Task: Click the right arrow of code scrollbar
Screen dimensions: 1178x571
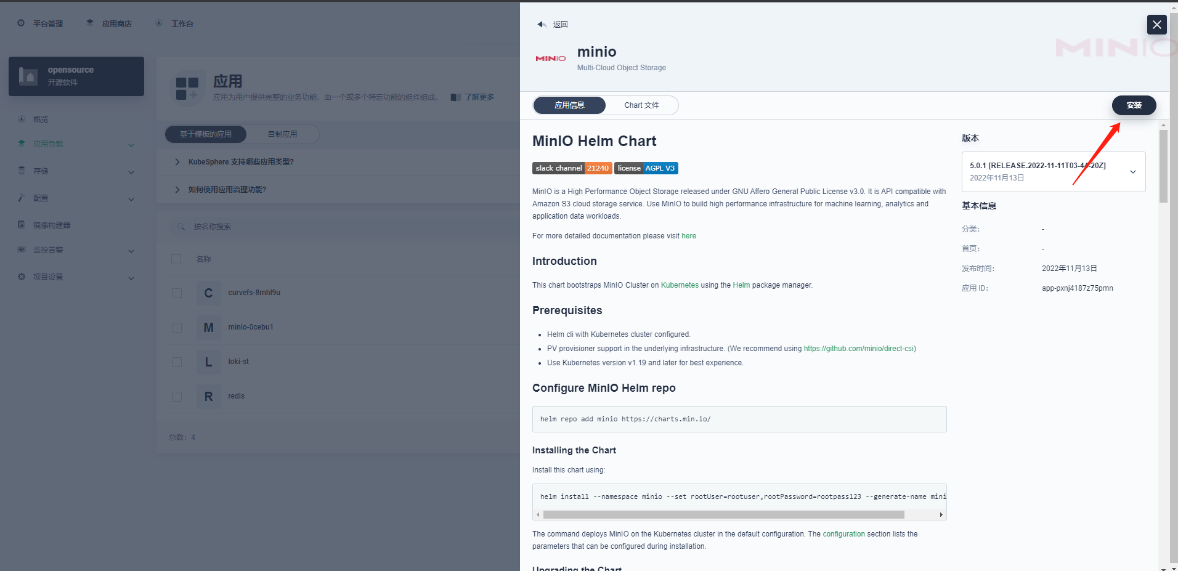Action: coord(941,514)
